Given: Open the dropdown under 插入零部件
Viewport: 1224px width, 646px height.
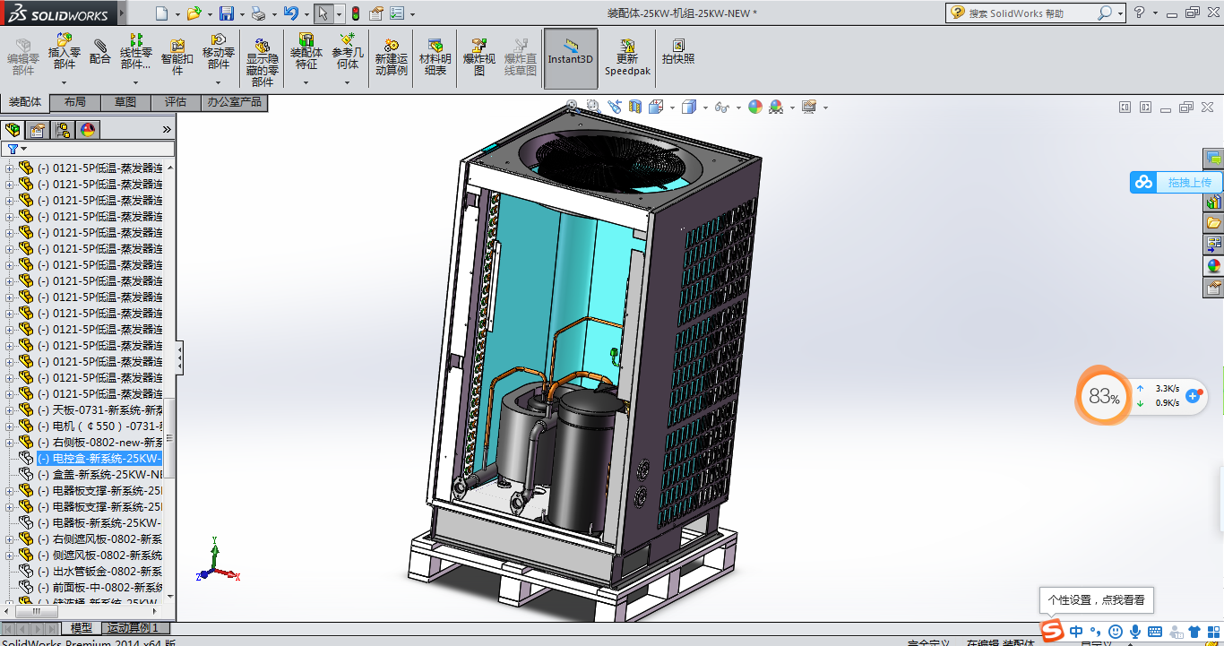Looking at the screenshot, I should click(64, 82).
